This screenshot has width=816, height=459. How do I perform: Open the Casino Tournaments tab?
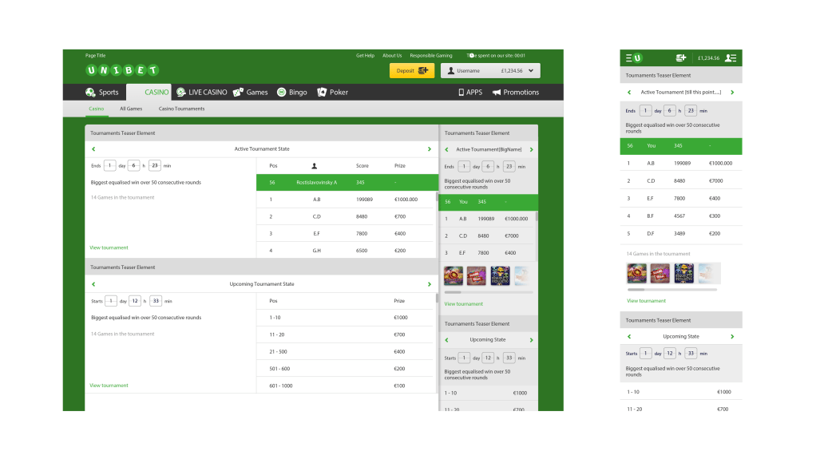pyautogui.click(x=181, y=109)
